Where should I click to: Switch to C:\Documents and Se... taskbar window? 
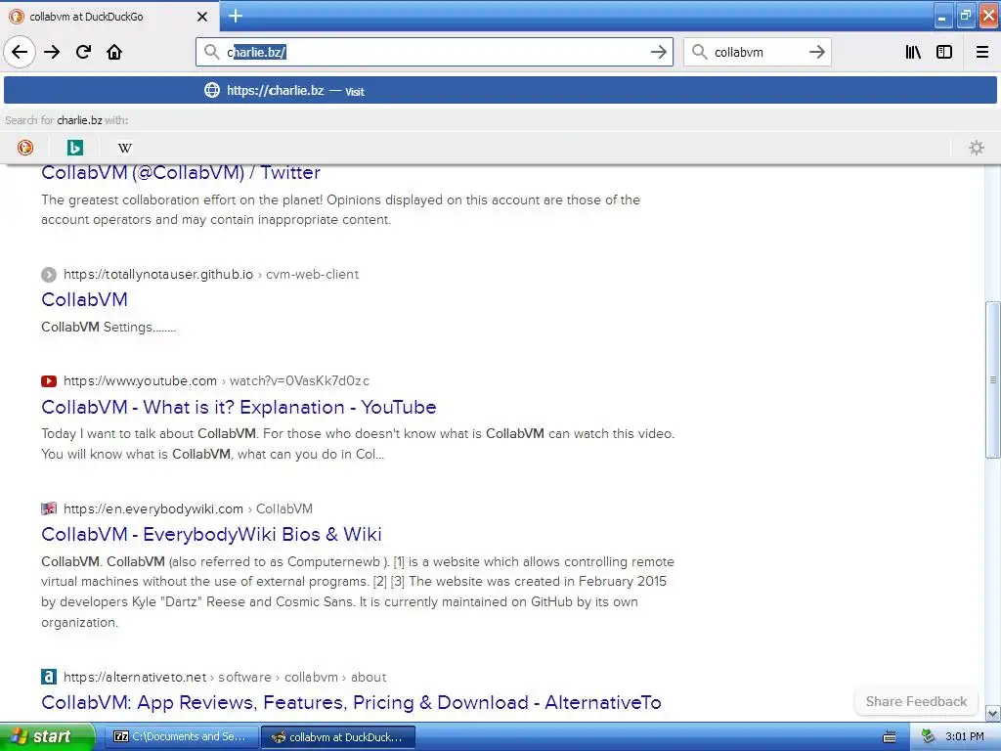coord(180,736)
